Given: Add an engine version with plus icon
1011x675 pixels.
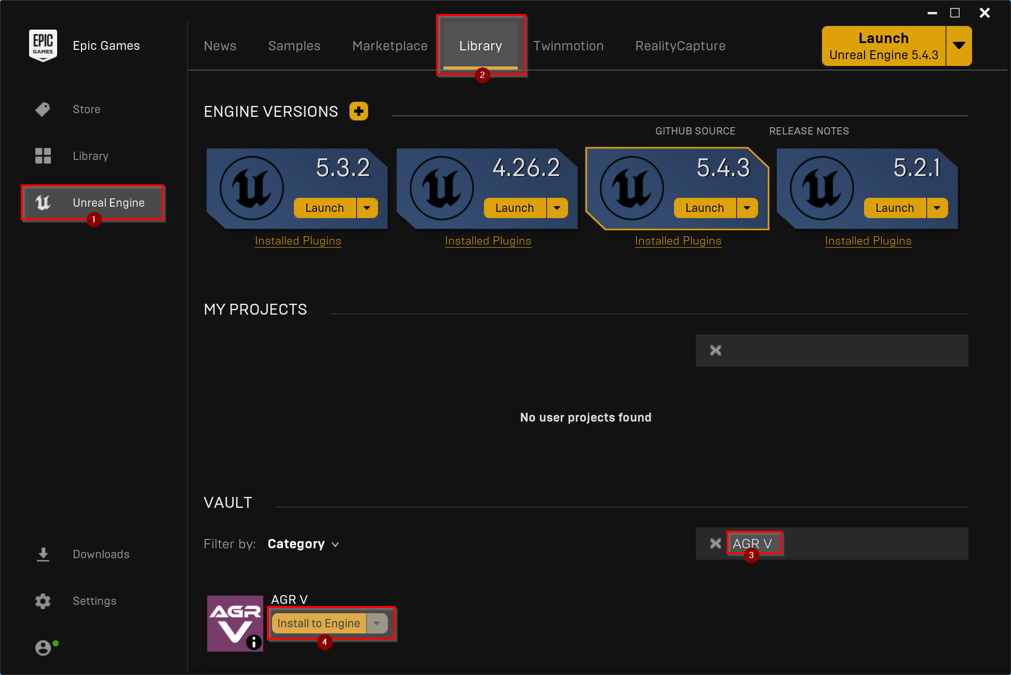Looking at the screenshot, I should coord(359,111).
